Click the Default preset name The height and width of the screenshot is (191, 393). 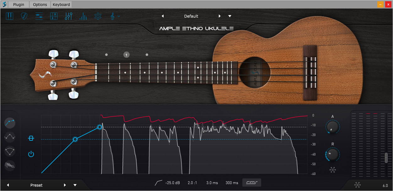coord(191,16)
